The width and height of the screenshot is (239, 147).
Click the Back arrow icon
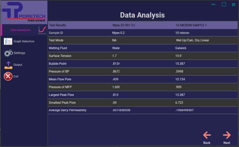pyautogui.click(x=207, y=135)
